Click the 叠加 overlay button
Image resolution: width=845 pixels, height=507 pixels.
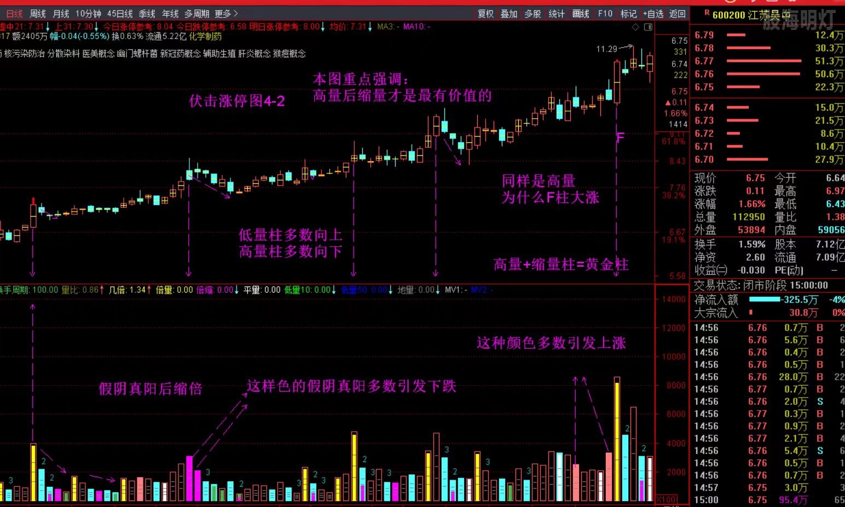coord(509,14)
